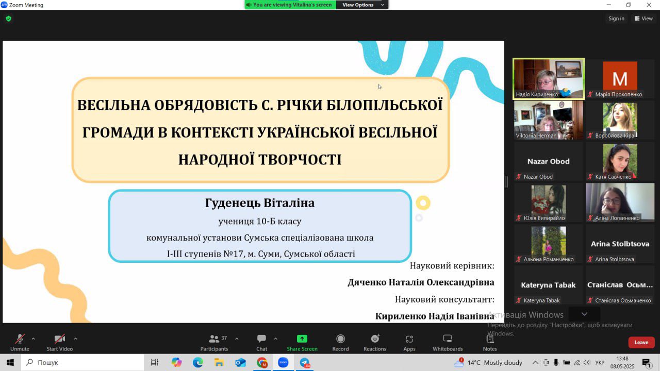Start recording with the Record button

(x=340, y=342)
